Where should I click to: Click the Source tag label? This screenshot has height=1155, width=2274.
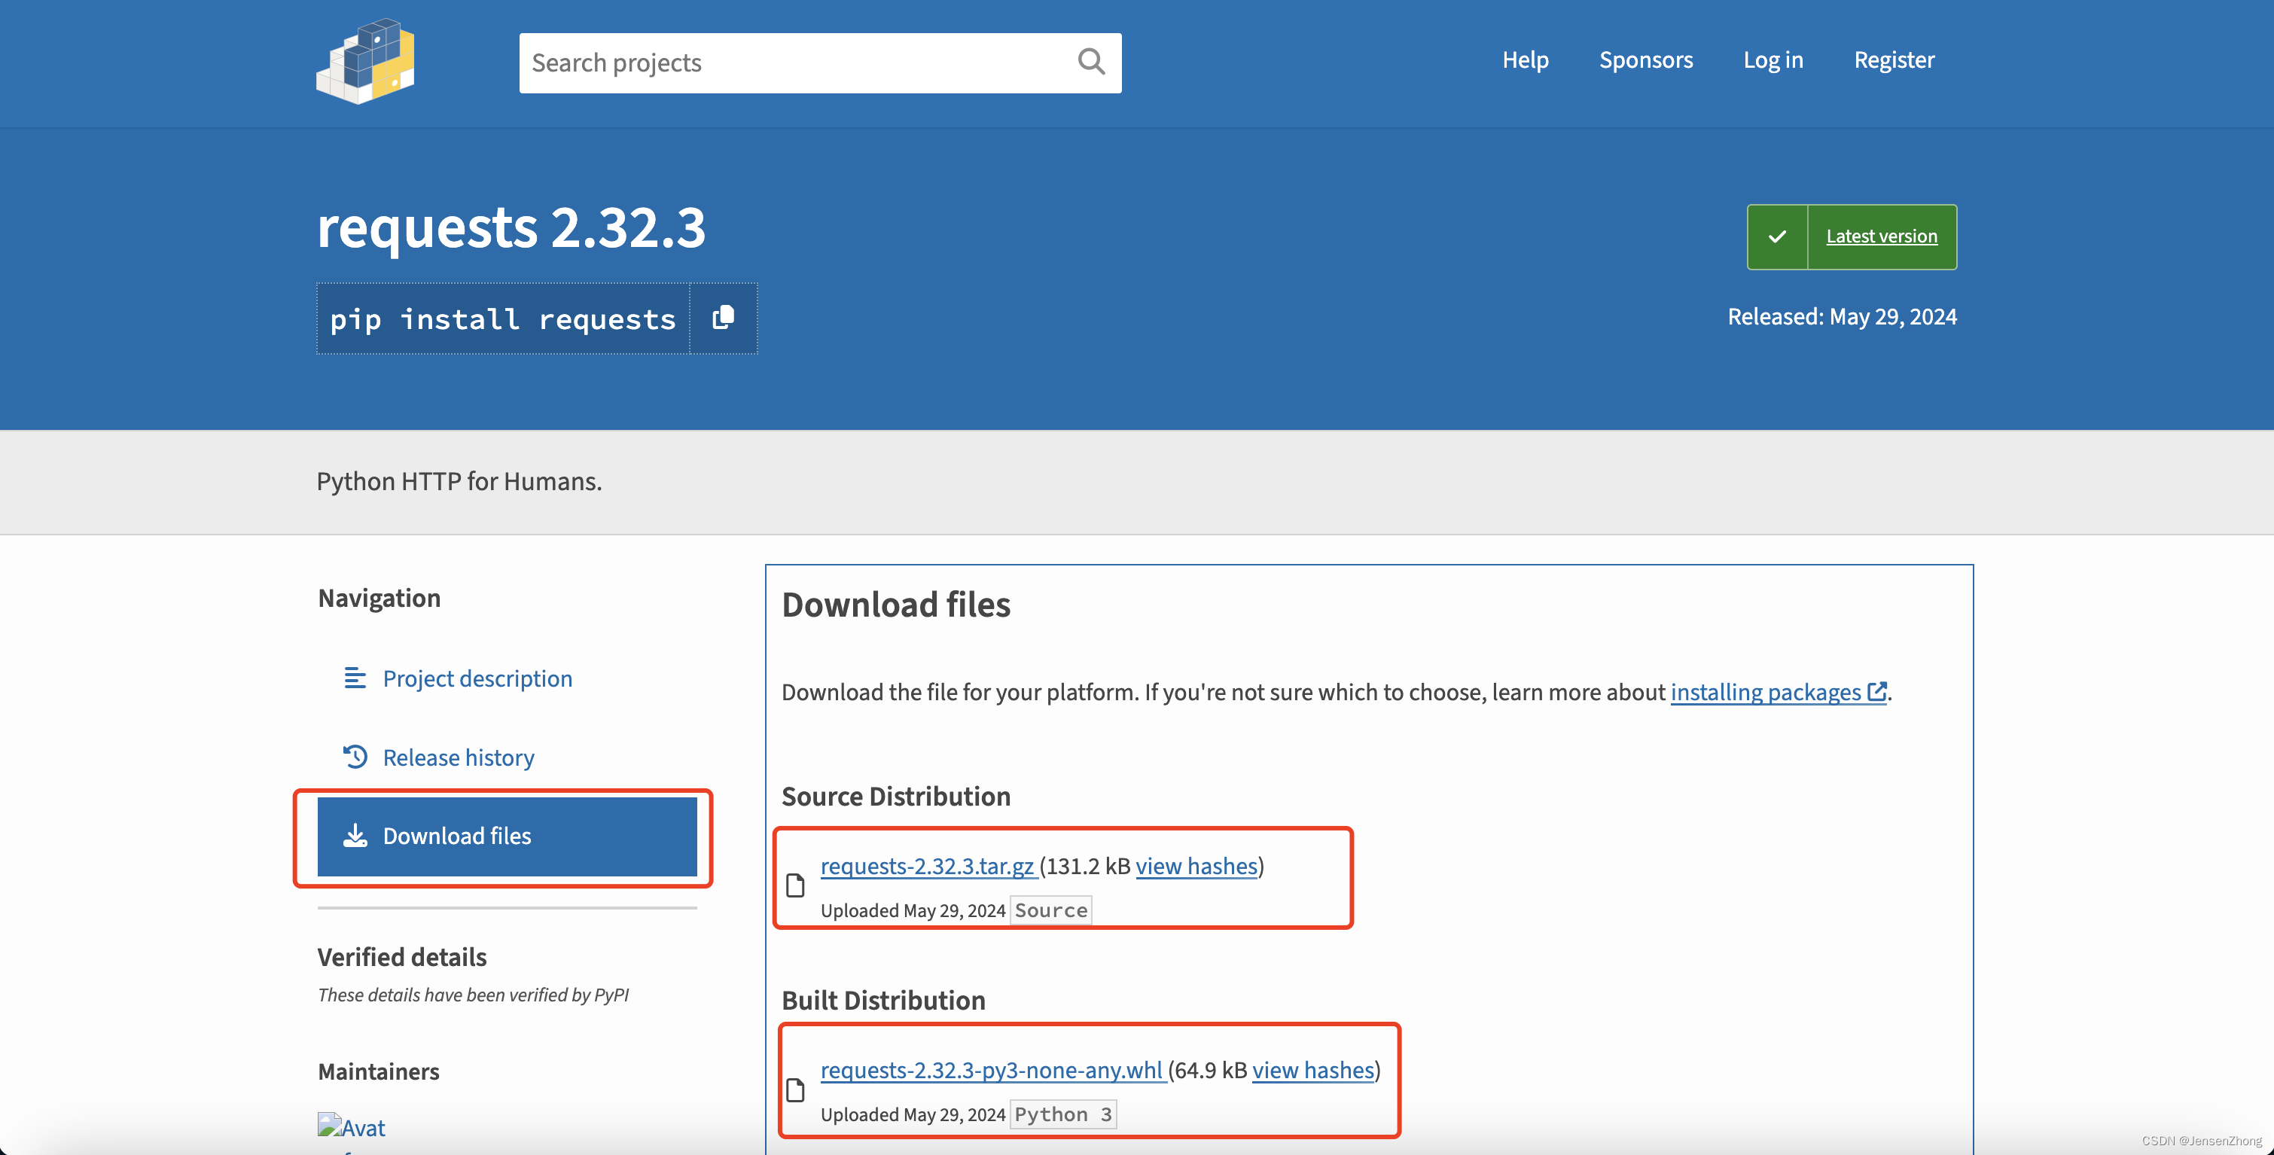pos(1050,910)
